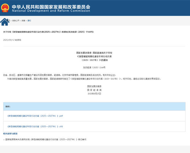Image resolution: width=190 pixels, height=153 pixels.
Task: Click the addressee line beginning 各省、自治区
Action: [59, 75]
